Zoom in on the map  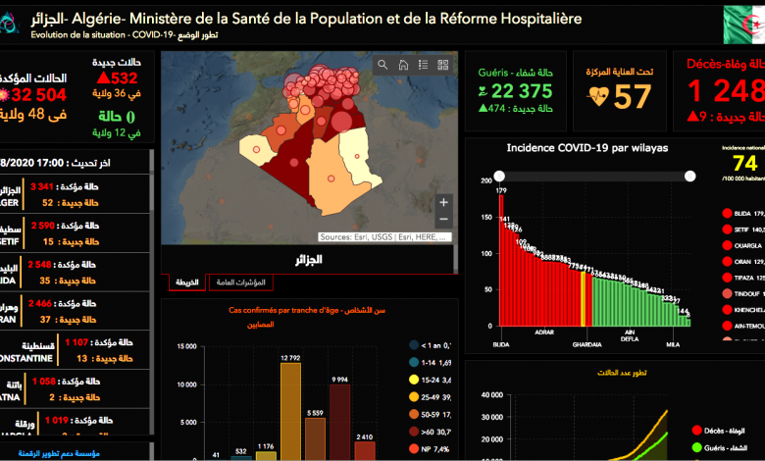(443, 202)
